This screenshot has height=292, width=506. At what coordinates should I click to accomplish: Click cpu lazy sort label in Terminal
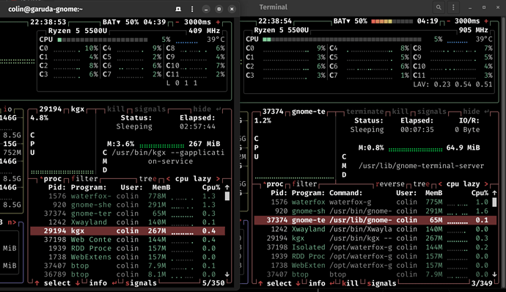coord(463,184)
